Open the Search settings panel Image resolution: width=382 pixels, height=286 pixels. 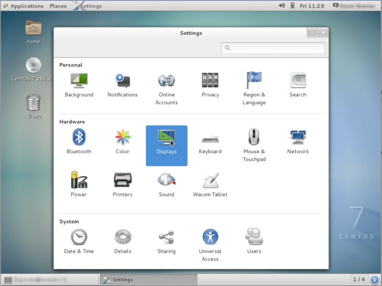click(x=297, y=85)
